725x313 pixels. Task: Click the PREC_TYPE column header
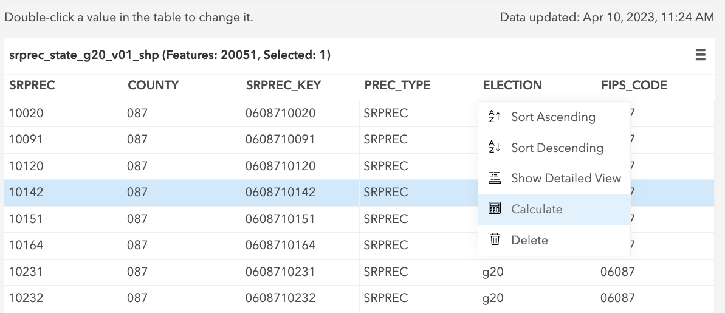397,86
